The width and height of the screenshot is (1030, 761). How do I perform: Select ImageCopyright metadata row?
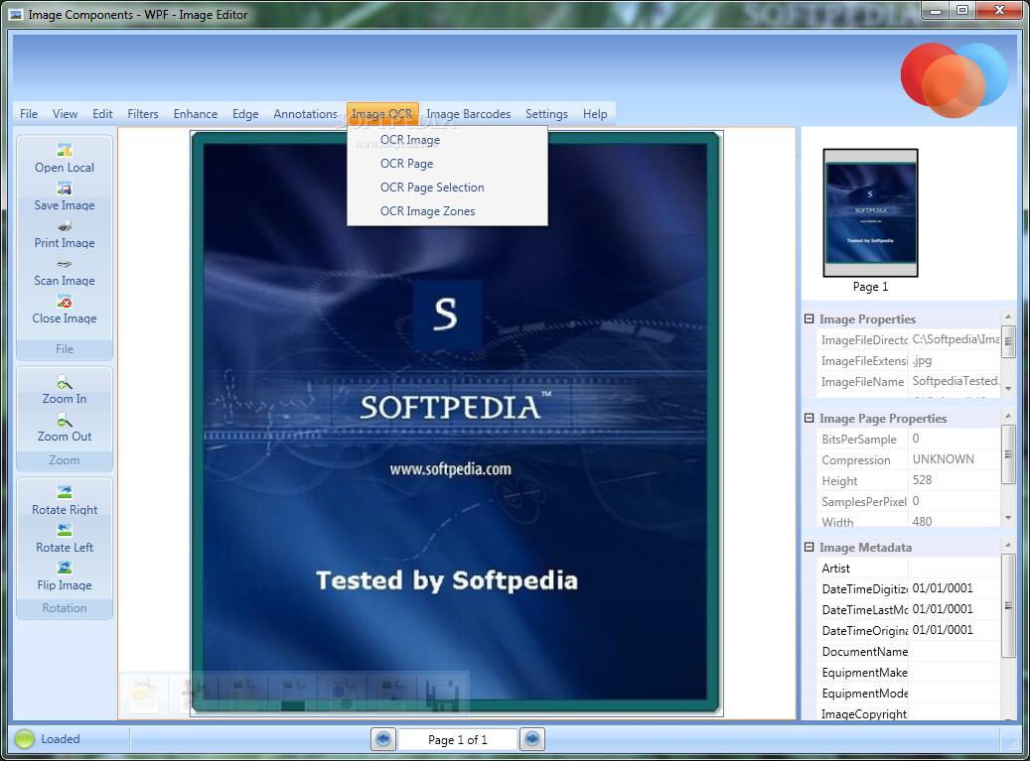(x=909, y=713)
